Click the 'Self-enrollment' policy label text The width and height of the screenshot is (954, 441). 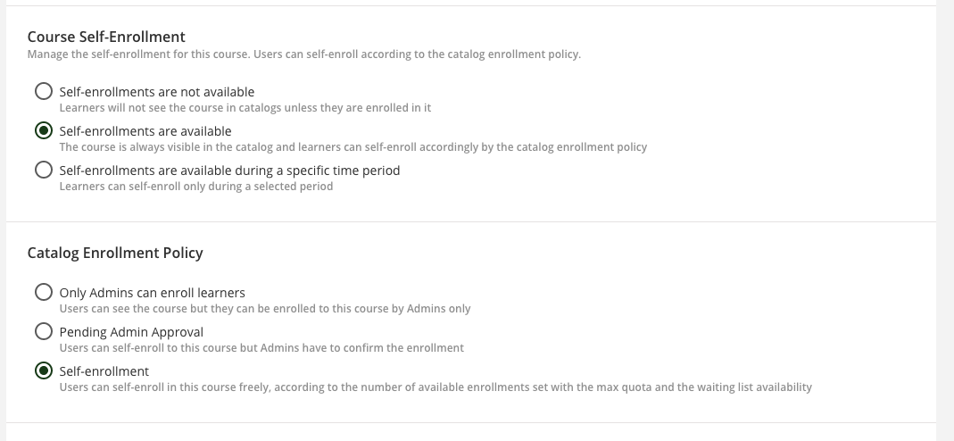point(104,371)
